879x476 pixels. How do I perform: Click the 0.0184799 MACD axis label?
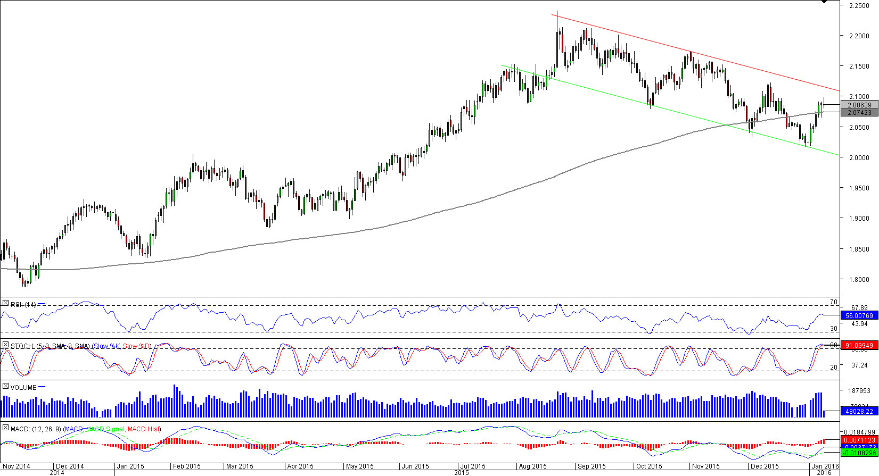pos(860,432)
